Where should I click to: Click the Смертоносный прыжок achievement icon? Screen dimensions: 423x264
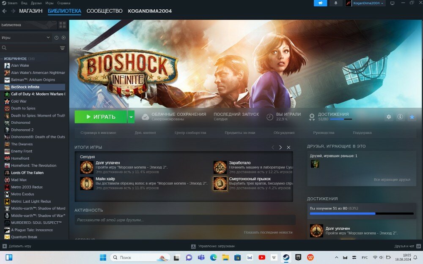pyautogui.click(x=220, y=183)
